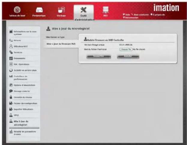This screenshot has width=187, height=145.
Task: Click the download icon beside the page title
Action: 48,29
